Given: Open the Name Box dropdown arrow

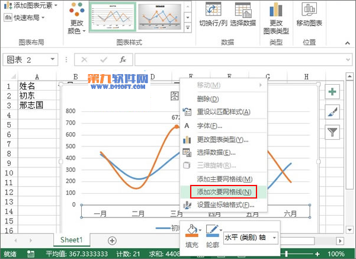Looking at the screenshot, I should pos(53,59).
